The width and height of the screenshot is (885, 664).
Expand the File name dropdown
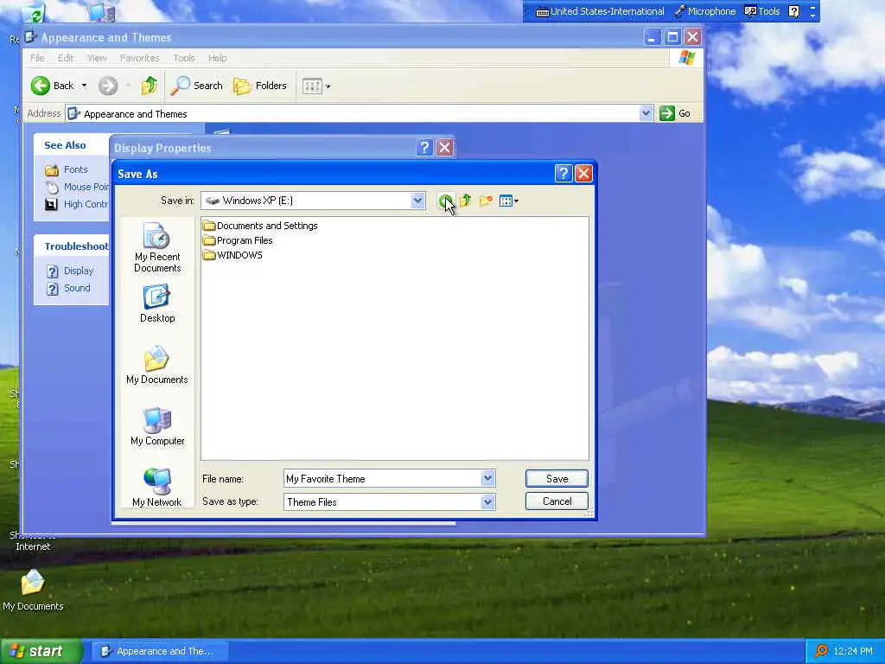[488, 479]
